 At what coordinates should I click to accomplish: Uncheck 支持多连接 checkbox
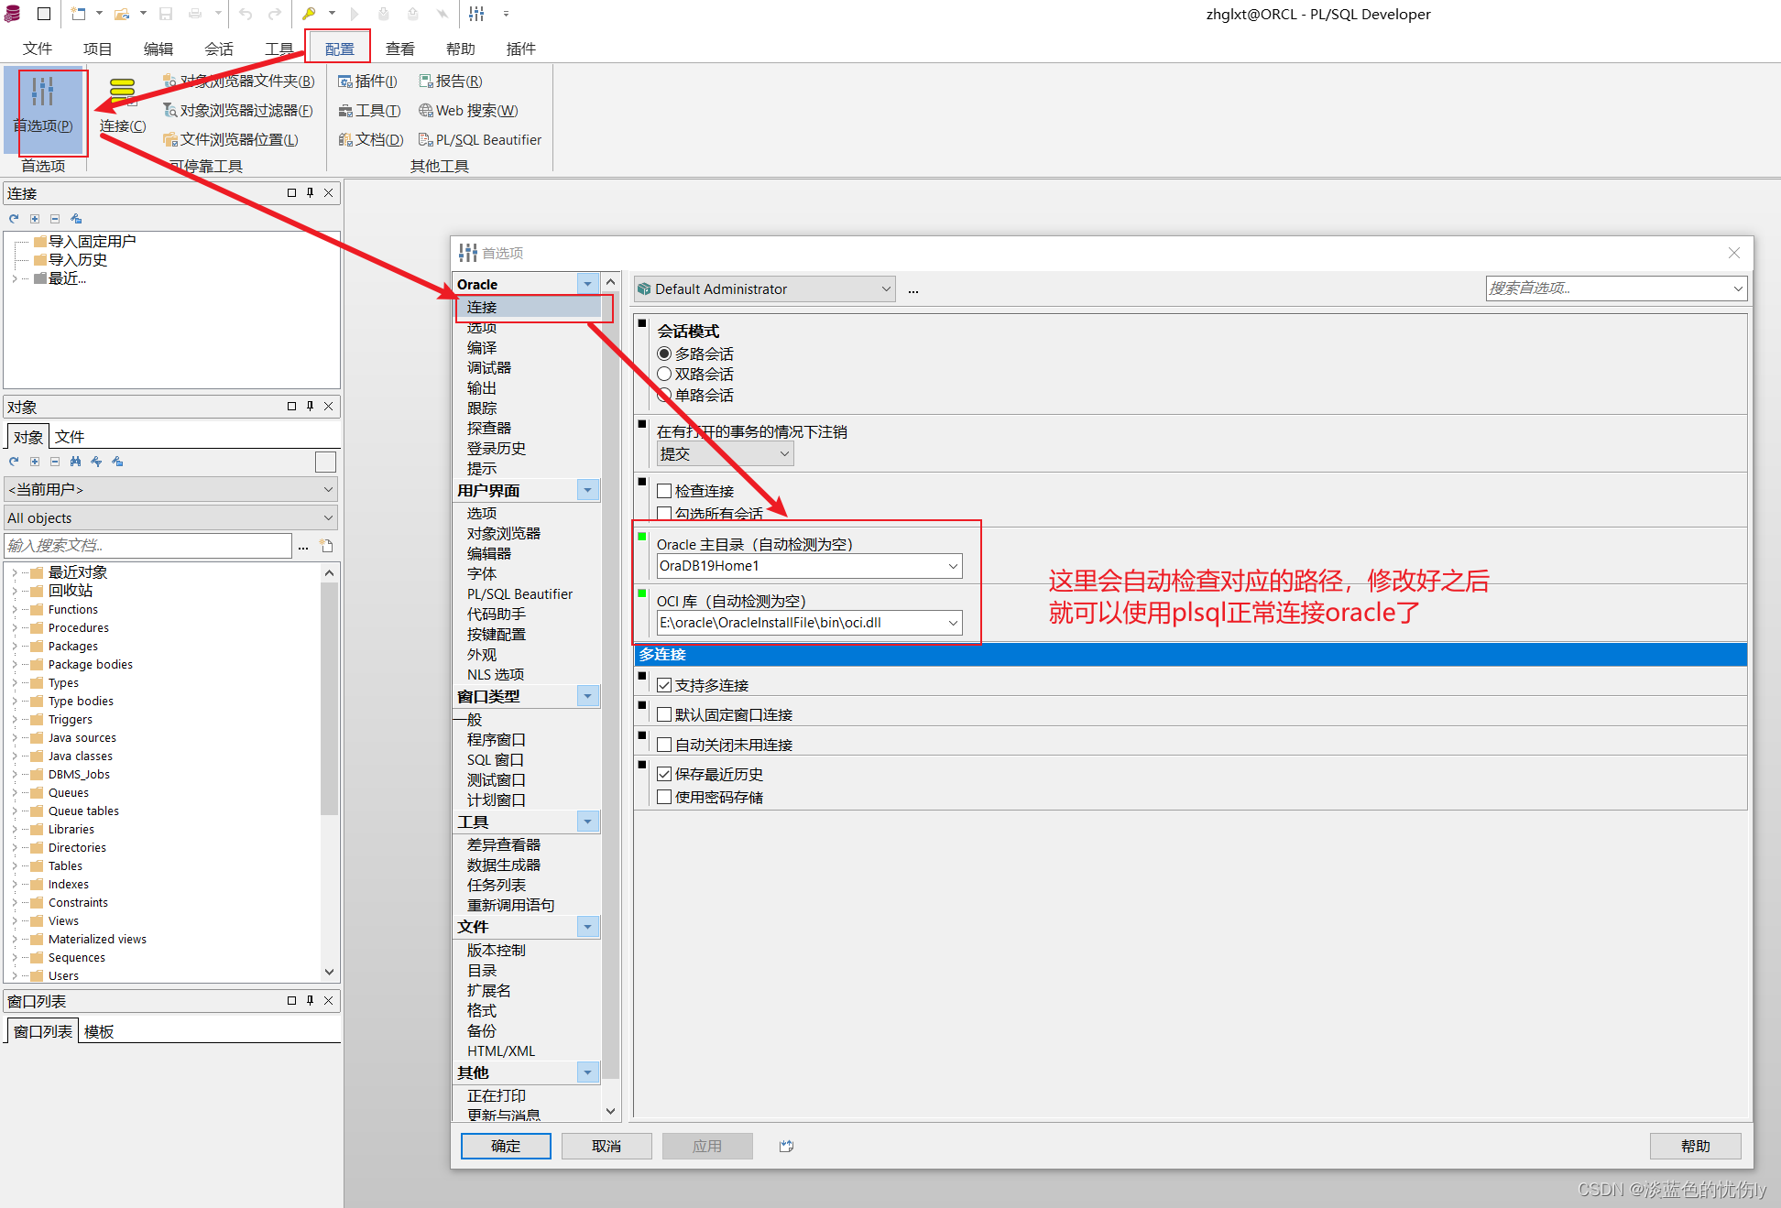pos(664,685)
